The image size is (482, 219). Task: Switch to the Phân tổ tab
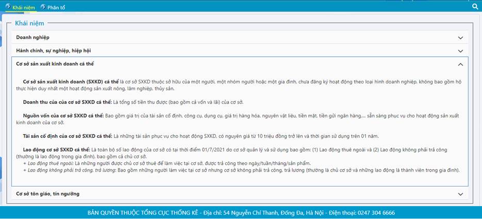coord(56,7)
